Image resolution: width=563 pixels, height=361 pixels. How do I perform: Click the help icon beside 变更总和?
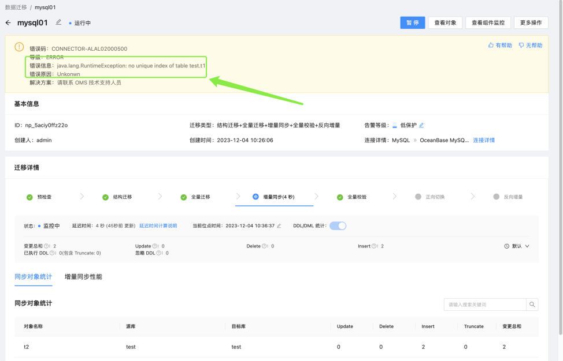[x=46, y=246]
